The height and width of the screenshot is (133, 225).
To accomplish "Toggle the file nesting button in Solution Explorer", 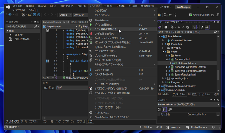I will point(194,27).
